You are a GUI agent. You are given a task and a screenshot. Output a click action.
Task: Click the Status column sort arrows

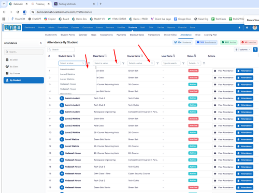point(195,56)
